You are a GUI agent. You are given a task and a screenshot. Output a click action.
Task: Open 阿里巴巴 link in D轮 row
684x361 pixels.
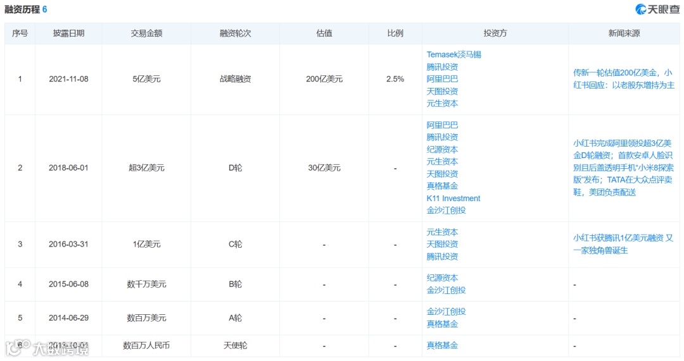(x=442, y=125)
